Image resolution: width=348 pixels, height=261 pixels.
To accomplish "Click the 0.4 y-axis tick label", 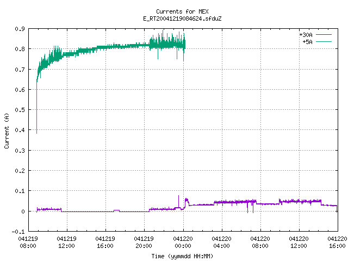I will click(20, 130).
